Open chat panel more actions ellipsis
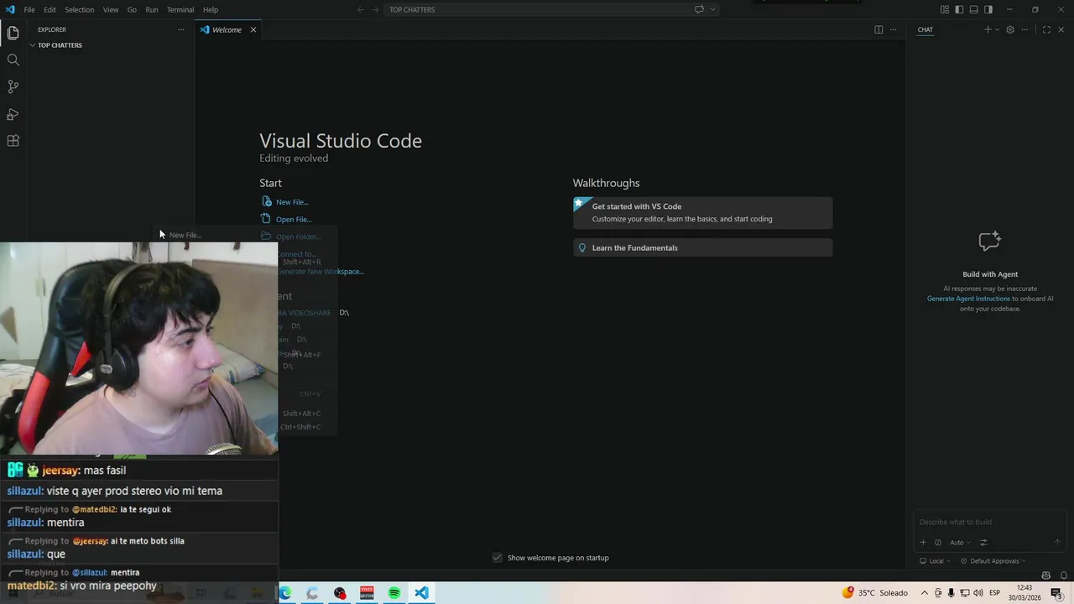Screen dimensions: 1074x604 click(1024, 29)
